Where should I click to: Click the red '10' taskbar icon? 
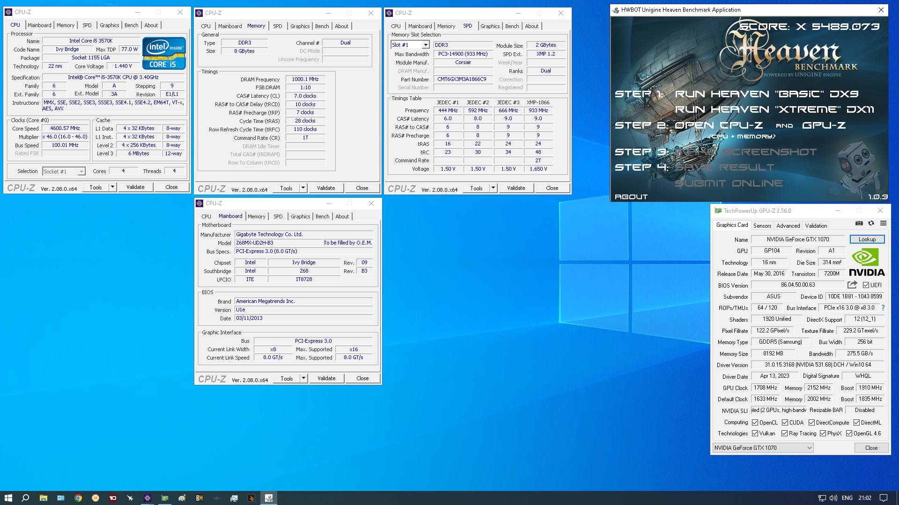pyautogui.click(x=113, y=498)
